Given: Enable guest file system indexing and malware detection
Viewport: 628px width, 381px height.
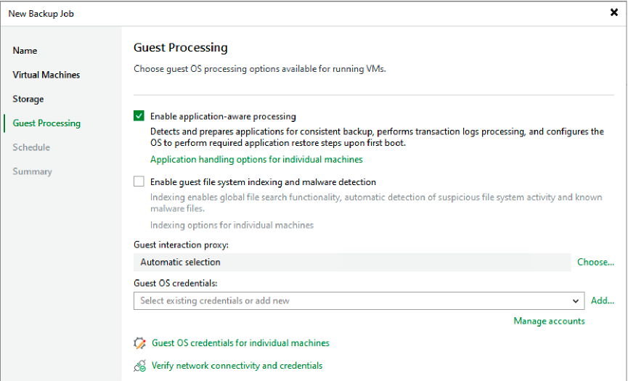Looking at the screenshot, I should pyautogui.click(x=139, y=181).
